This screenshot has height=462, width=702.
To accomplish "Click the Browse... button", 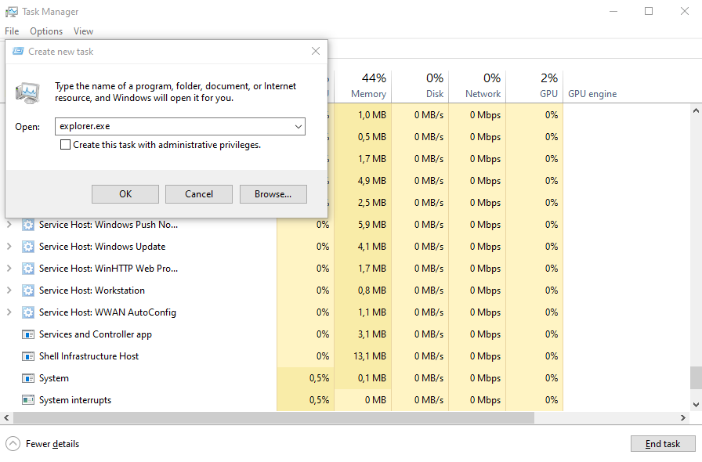I will point(273,194).
